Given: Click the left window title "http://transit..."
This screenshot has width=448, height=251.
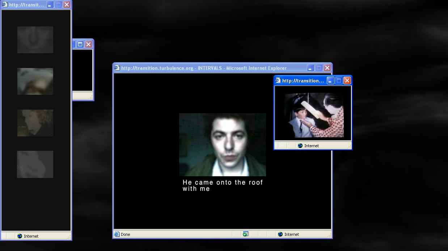Looking at the screenshot, I should 26,5.
